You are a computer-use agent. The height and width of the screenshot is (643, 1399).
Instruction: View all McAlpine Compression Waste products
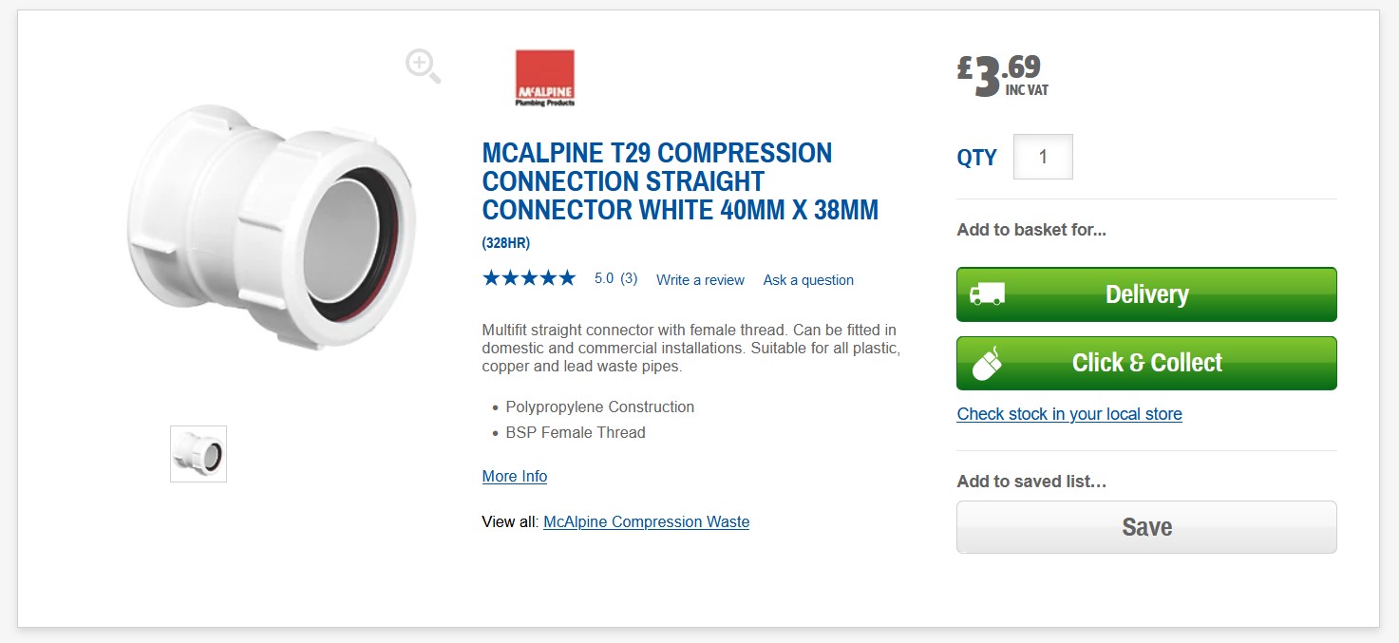tap(646, 521)
